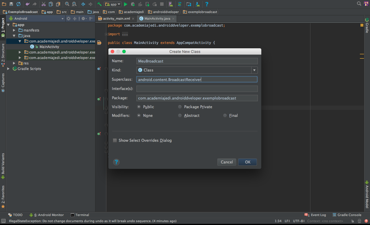Switch to the activity_main.xml editor tab
The height and width of the screenshot is (225, 370).
click(x=116, y=19)
